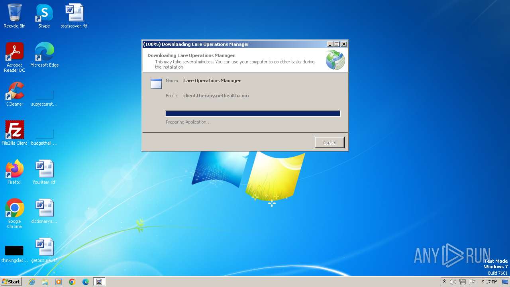Select the budgethall… desktop file
The width and height of the screenshot is (510, 287).
(44, 137)
